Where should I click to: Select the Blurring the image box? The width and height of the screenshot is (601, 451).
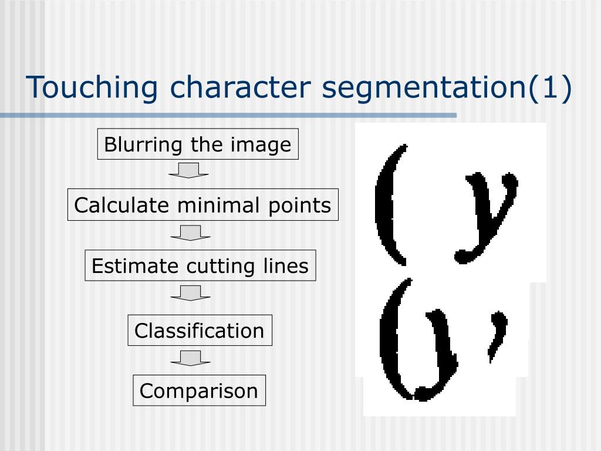198,144
